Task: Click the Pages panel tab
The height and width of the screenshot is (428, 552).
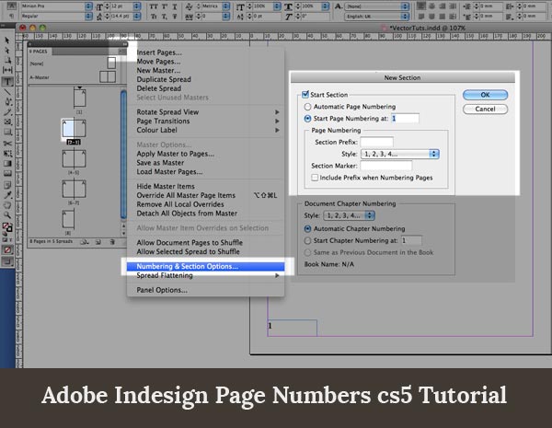Action: point(40,52)
